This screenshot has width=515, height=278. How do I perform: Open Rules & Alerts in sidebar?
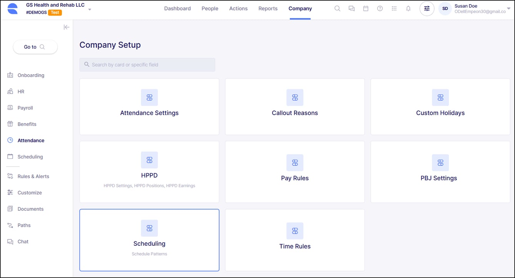point(33,176)
